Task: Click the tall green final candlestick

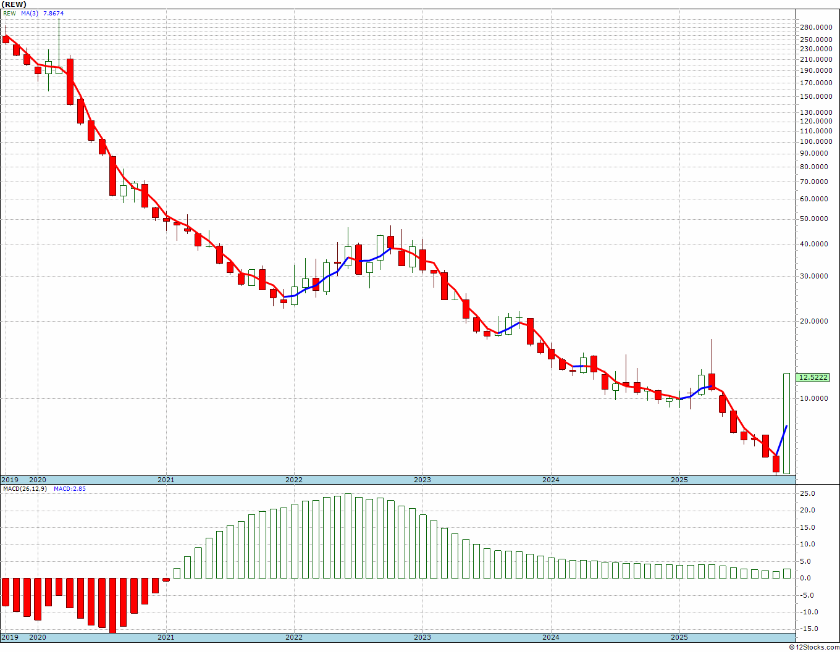Action: click(786, 424)
